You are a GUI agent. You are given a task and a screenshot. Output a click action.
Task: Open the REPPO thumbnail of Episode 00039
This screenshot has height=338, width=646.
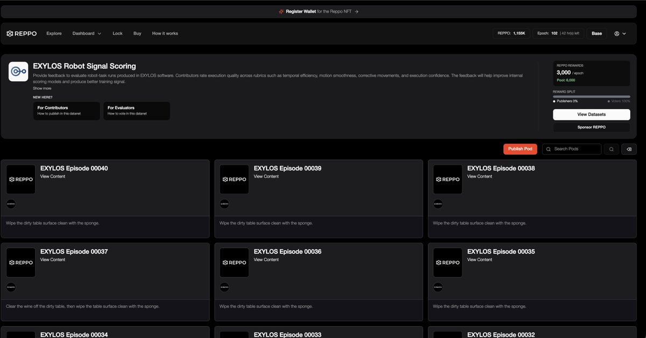(x=234, y=179)
